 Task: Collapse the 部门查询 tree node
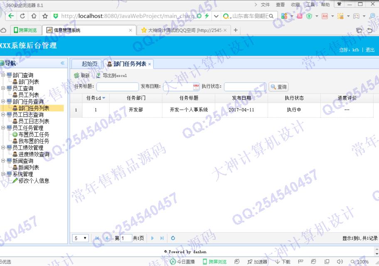pyautogui.click(x=3, y=75)
